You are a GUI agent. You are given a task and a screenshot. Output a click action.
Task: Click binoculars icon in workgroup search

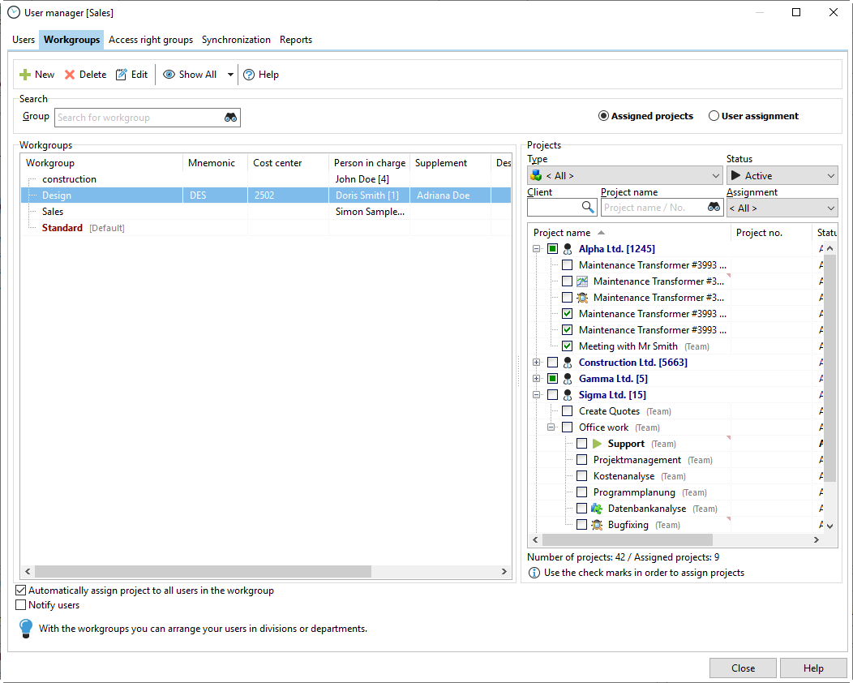pos(230,118)
